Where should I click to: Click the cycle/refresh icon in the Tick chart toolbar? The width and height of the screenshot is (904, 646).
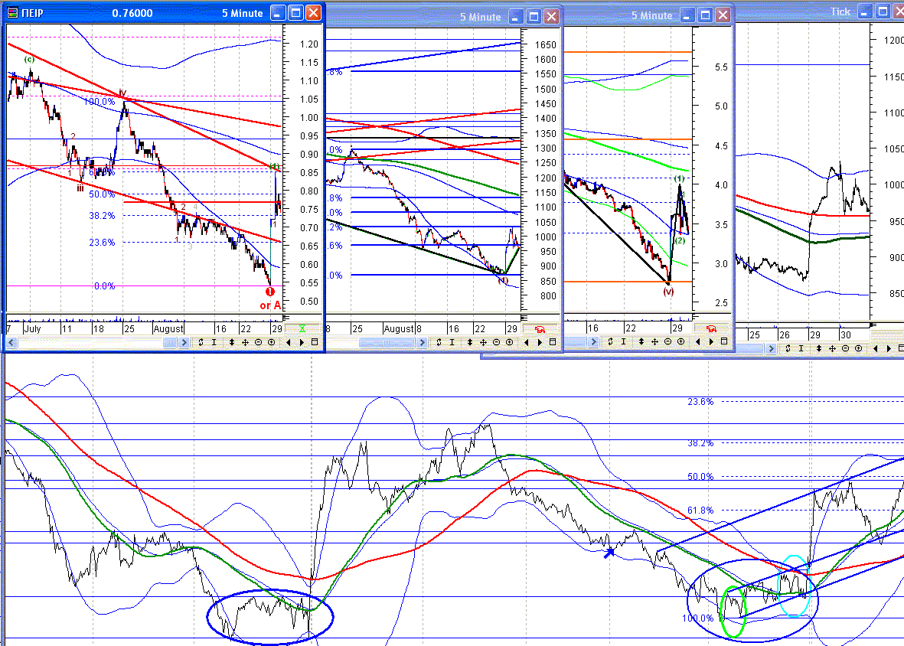click(788, 349)
